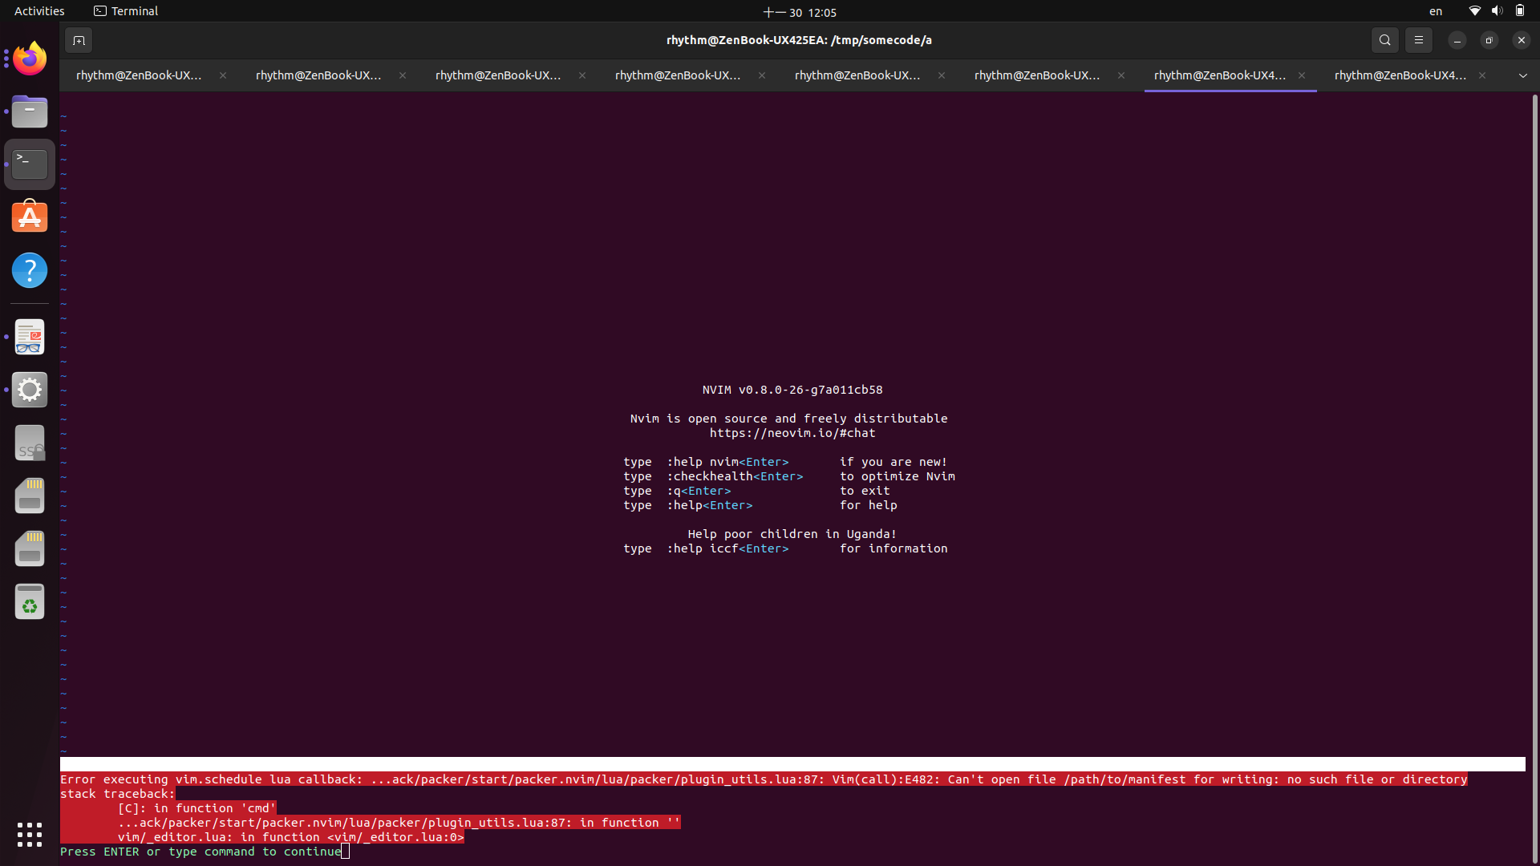This screenshot has height=866, width=1540.
Task: Open the Terminal menu in the top bar
Action: pyautogui.click(x=125, y=10)
